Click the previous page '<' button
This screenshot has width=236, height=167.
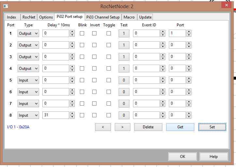[x=103, y=127]
